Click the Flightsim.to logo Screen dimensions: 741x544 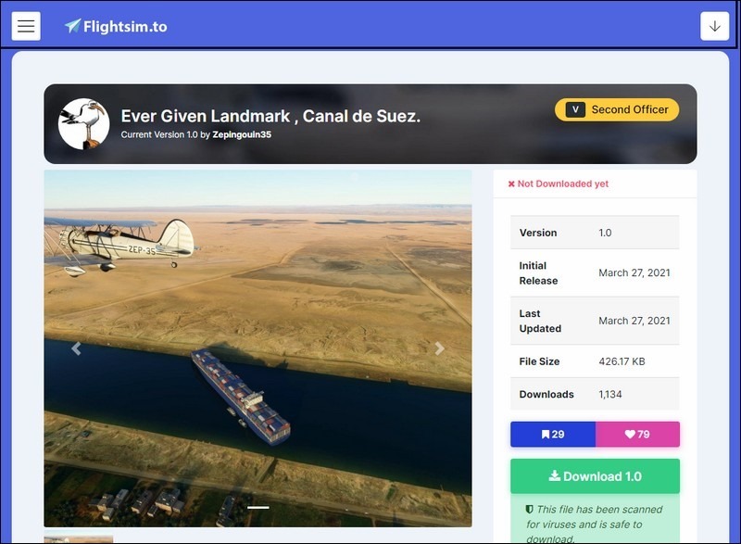click(x=116, y=27)
